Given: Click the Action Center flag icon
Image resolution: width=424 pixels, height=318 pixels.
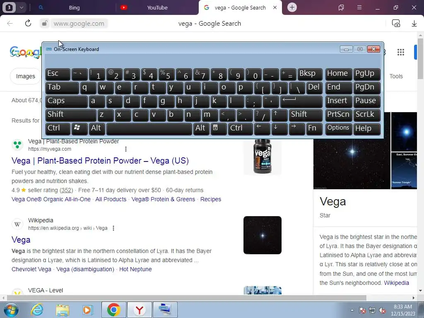Looking at the screenshot, I should click(362, 310).
